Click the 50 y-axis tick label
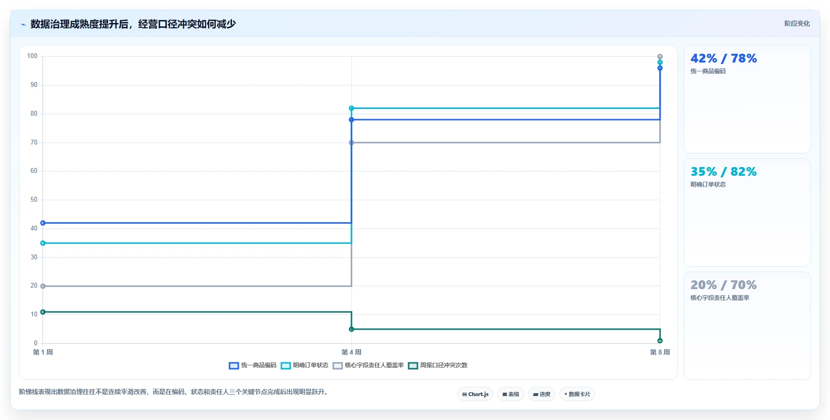Viewport: 830px width, 420px height. tap(34, 200)
